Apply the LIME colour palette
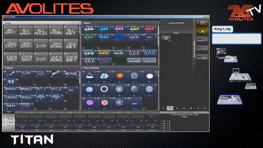 point(119,53)
